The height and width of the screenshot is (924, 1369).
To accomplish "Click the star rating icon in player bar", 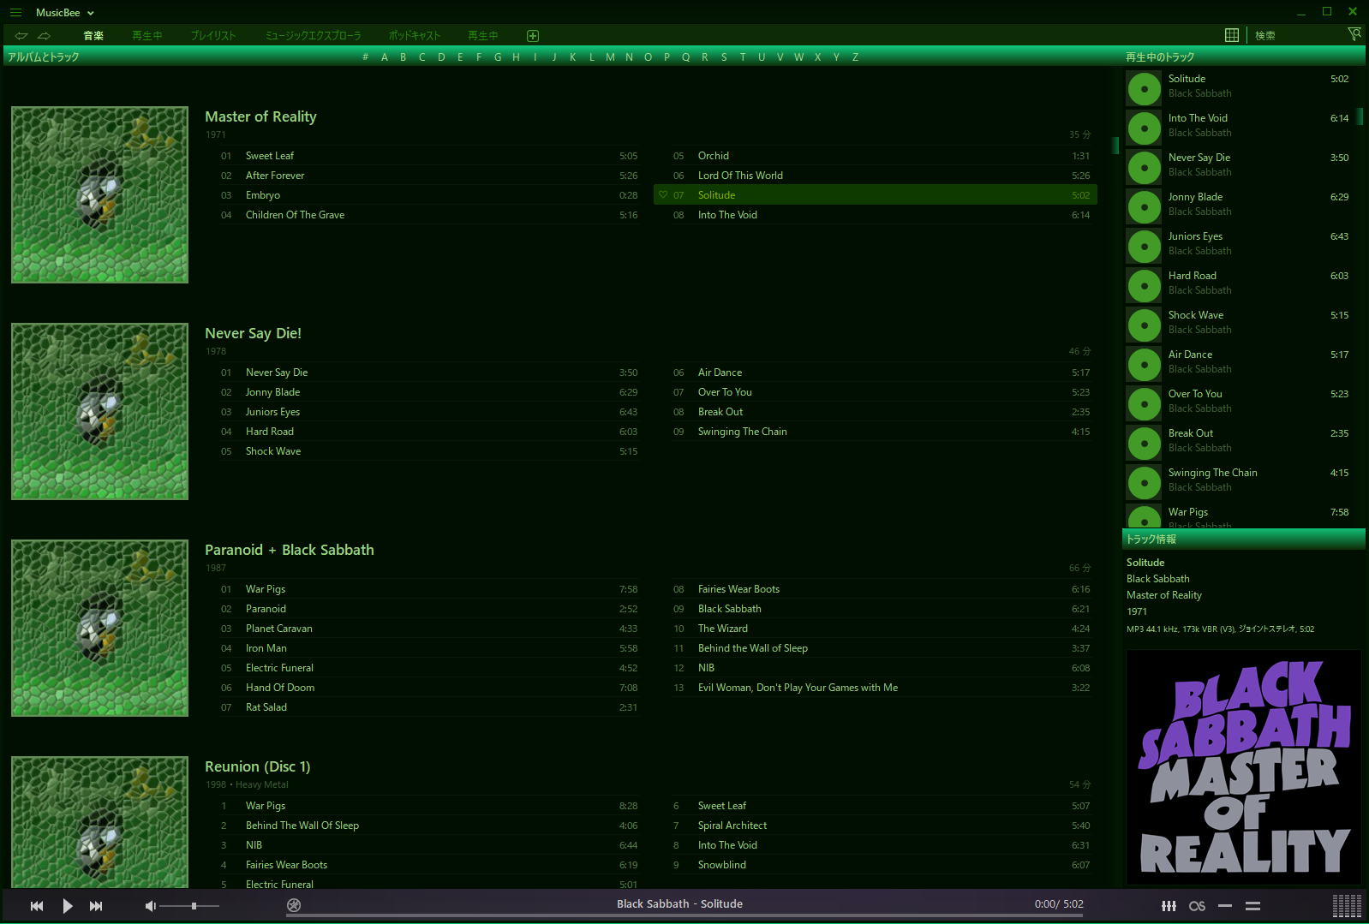I will (x=294, y=905).
